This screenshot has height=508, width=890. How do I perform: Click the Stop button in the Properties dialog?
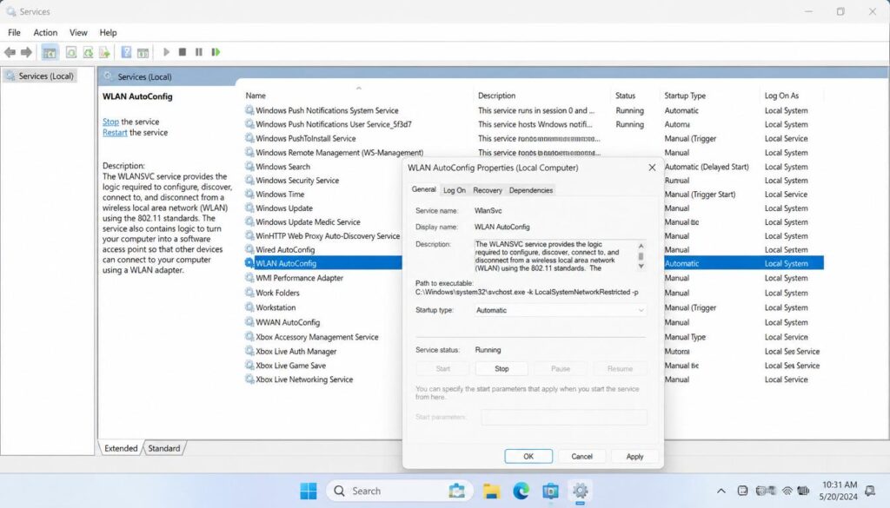[501, 368]
